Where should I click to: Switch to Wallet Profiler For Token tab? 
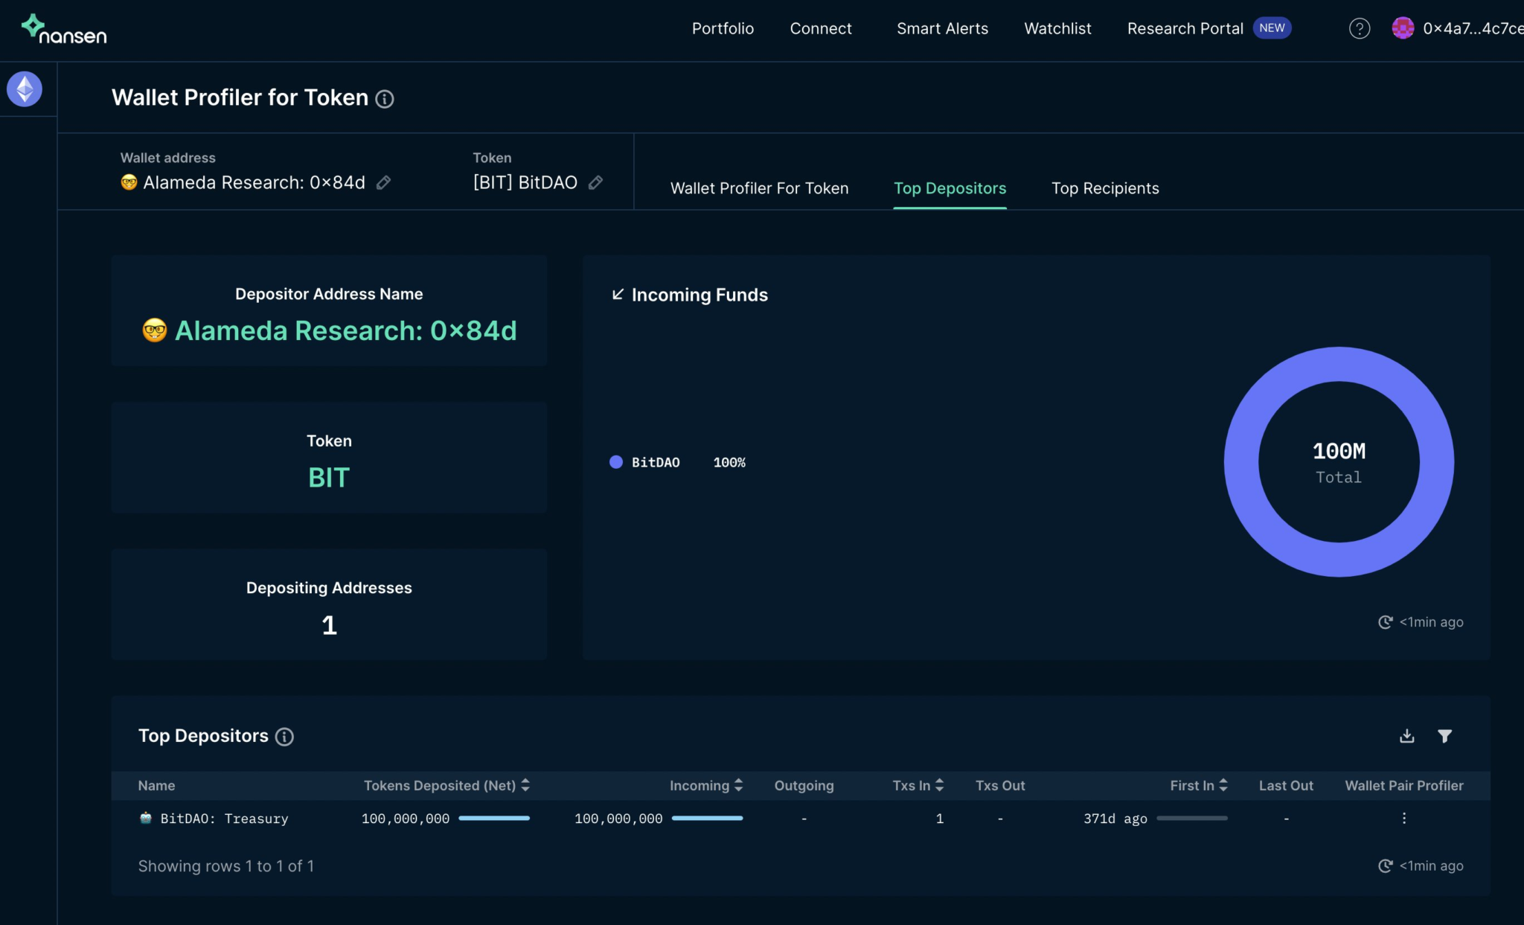tap(759, 188)
